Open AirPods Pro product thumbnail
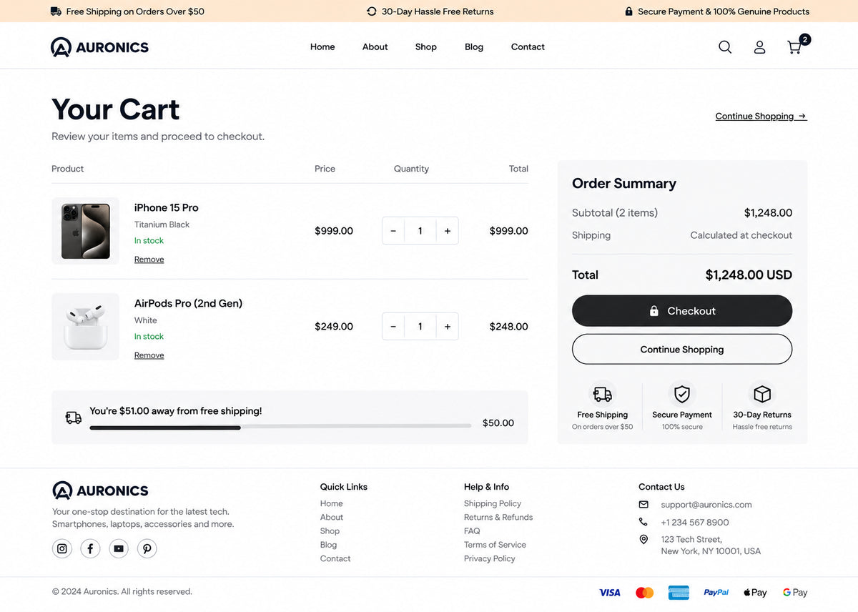This screenshot has width=858, height=612. click(x=86, y=327)
